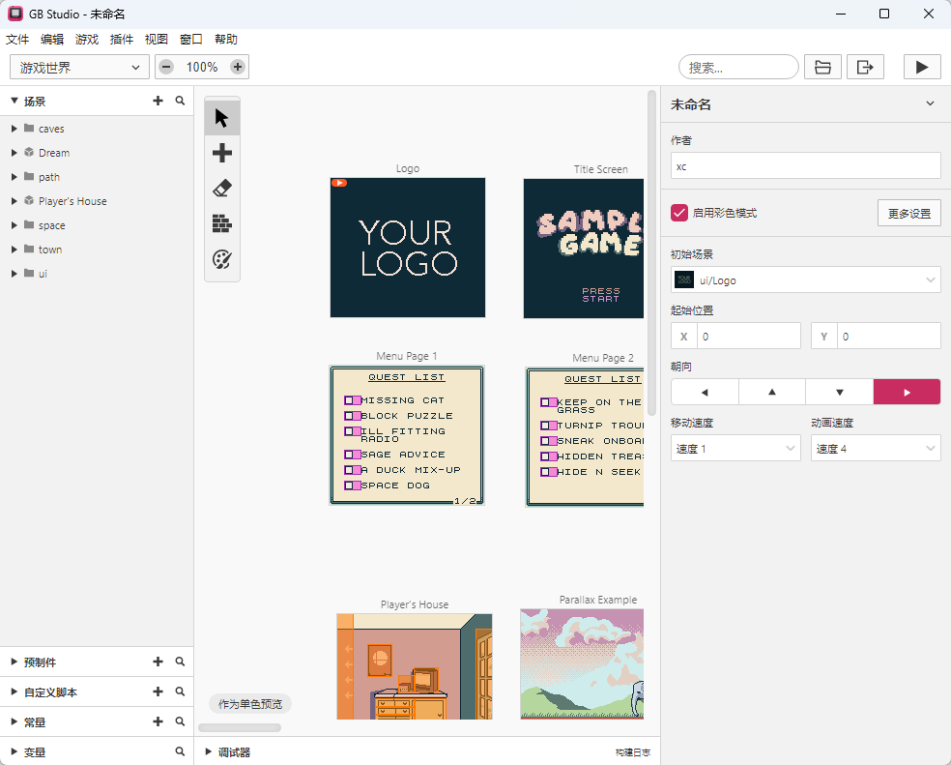This screenshot has width=951, height=765.
Task: Set facing direction to down
Action: pos(840,393)
